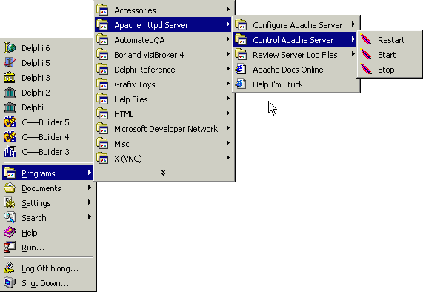This screenshot has width=423, height=292.
Task: Expand the Configure Apache Server submenu arrow
Action: [x=353, y=24]
